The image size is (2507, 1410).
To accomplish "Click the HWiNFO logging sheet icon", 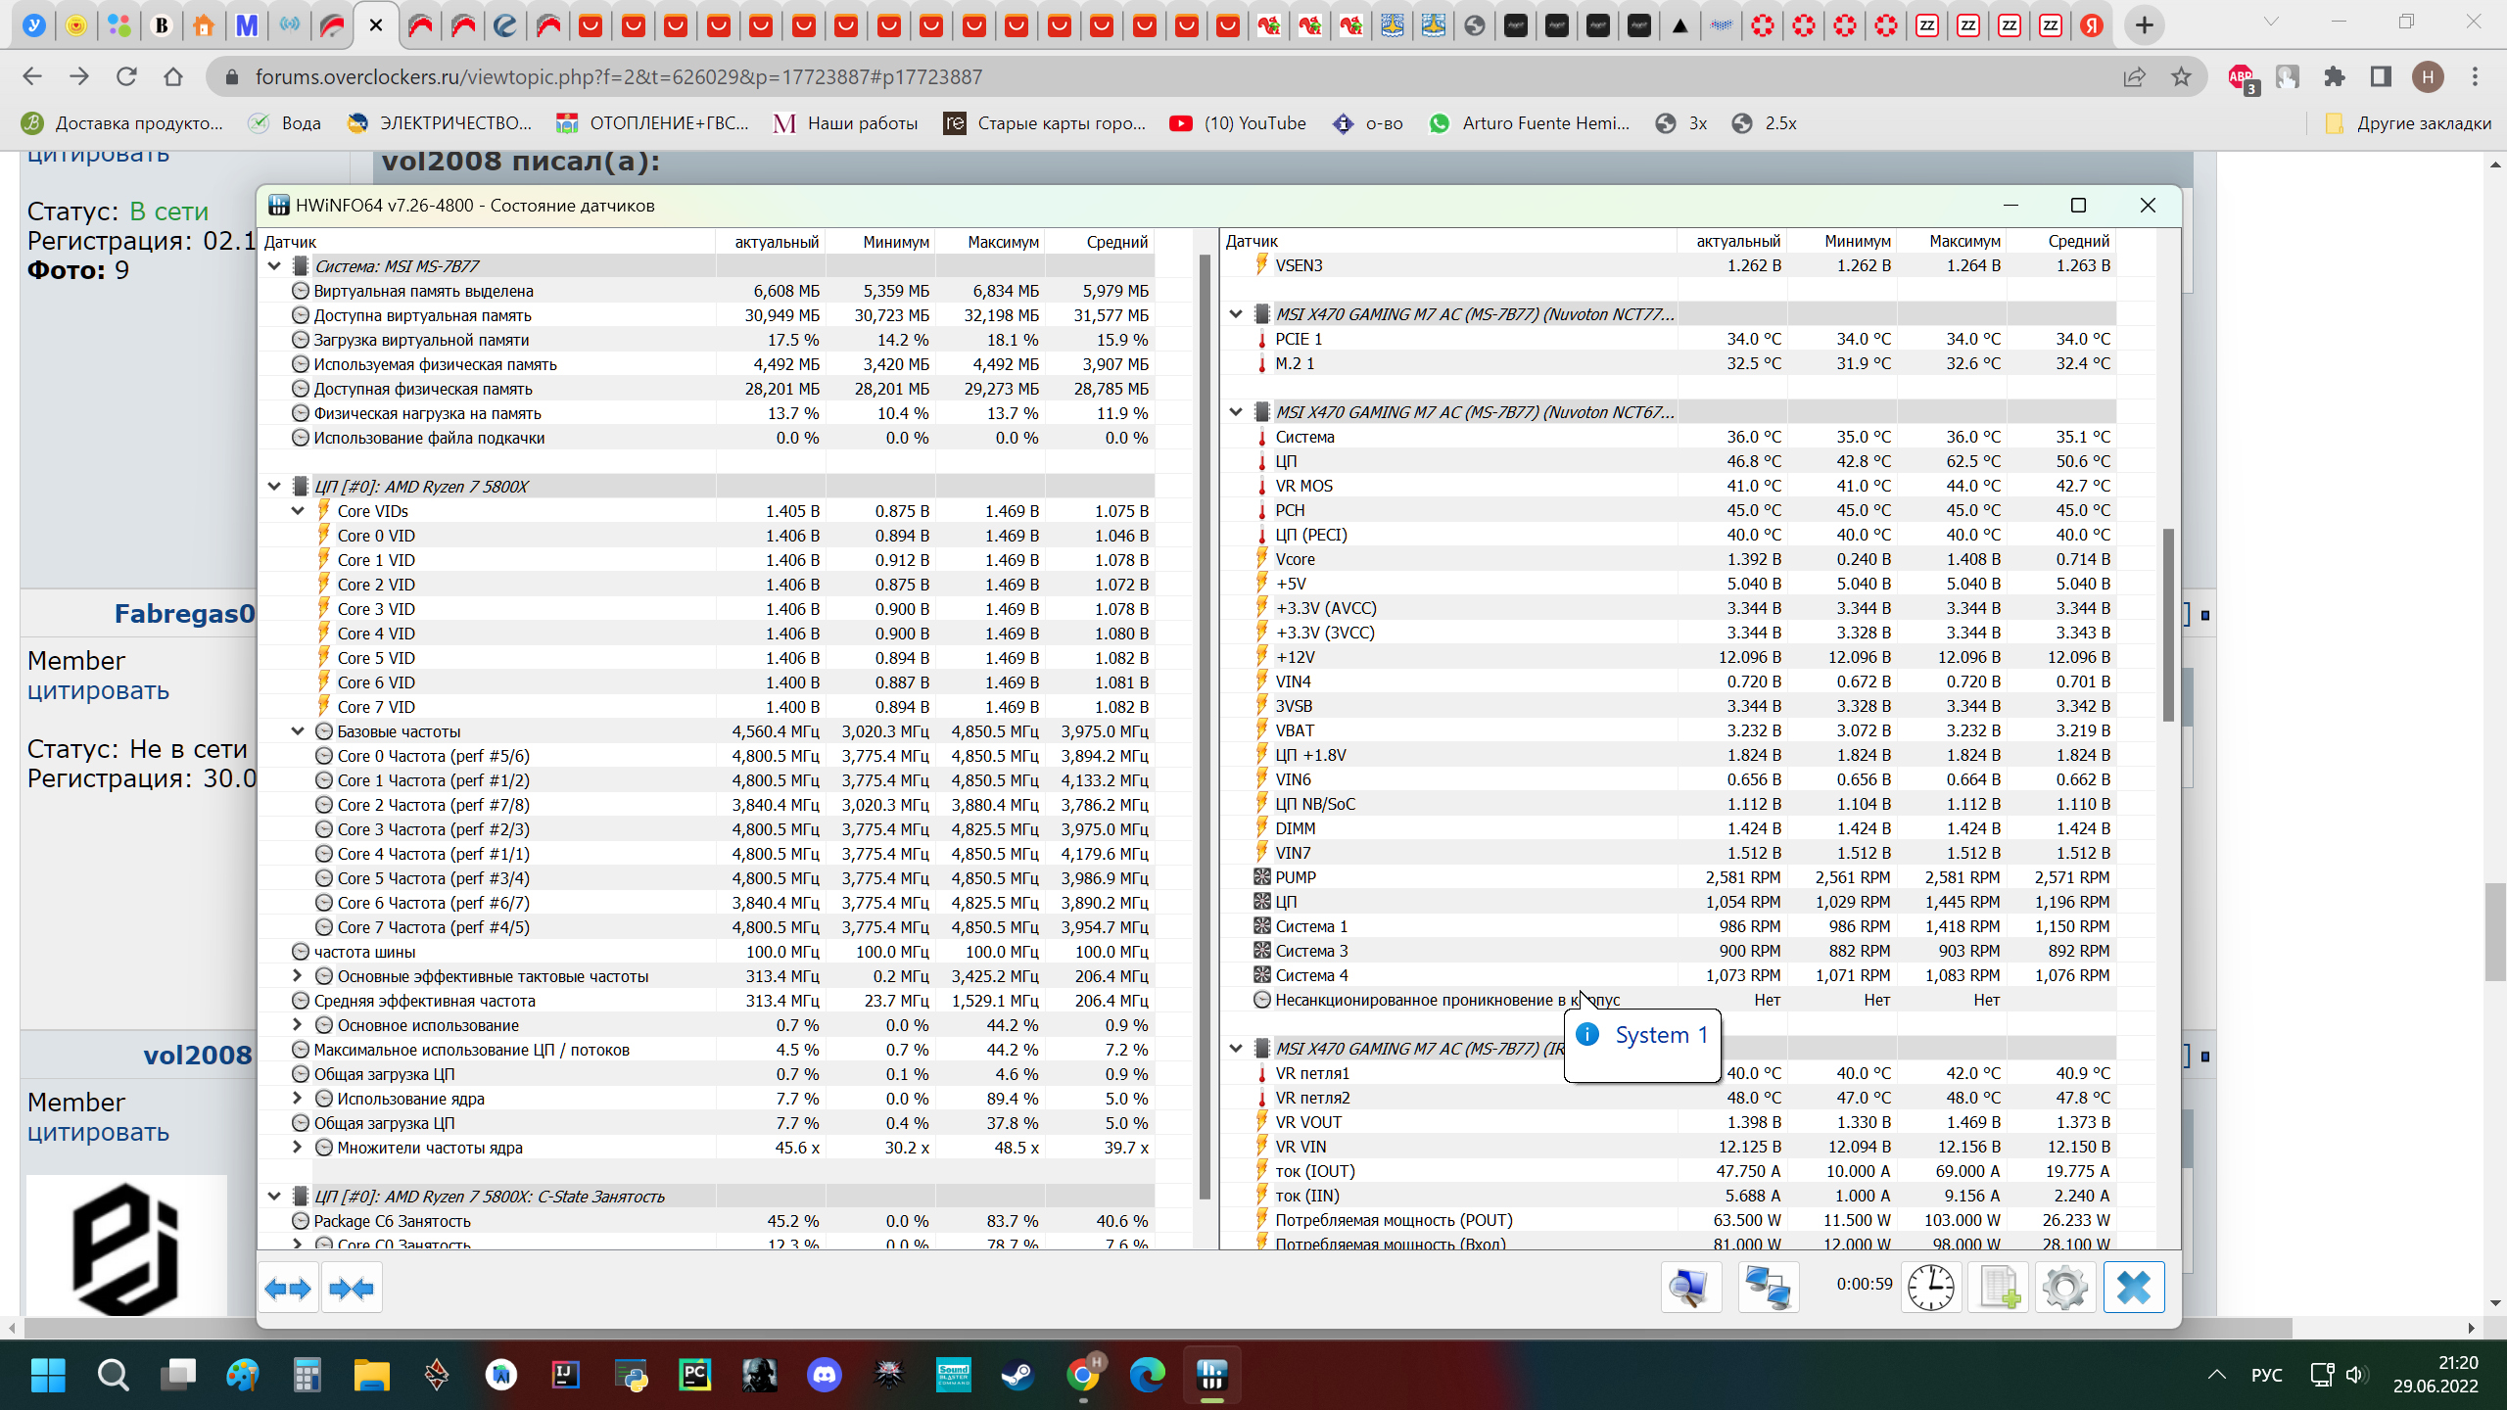I will [x=1998, y=1287].
